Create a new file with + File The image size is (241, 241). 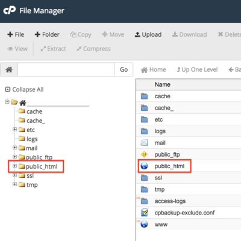16,34
